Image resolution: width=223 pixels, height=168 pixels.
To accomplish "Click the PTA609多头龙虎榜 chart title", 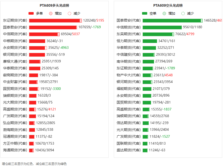I will 54,5.
